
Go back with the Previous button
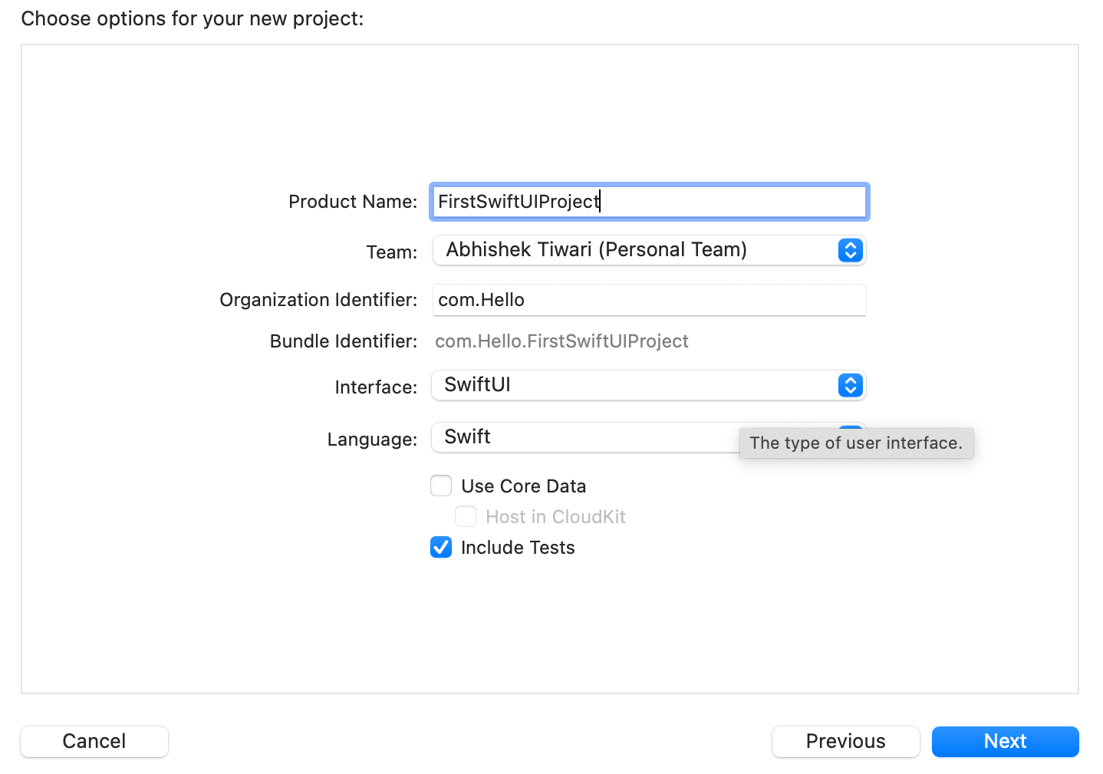pyautogui.click(x=845, y=741)
